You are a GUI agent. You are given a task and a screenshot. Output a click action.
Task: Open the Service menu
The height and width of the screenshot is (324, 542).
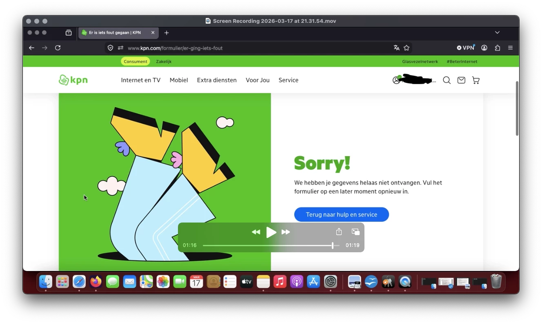(x=289, y=80)
